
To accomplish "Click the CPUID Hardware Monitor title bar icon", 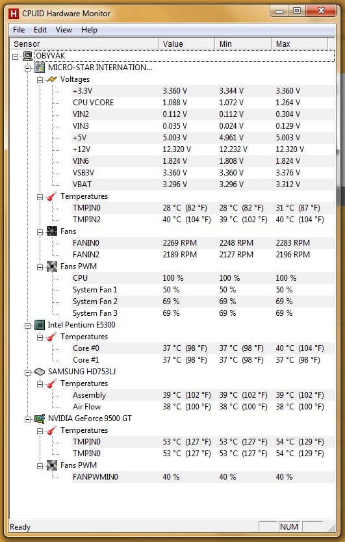I will coord(14,14).
